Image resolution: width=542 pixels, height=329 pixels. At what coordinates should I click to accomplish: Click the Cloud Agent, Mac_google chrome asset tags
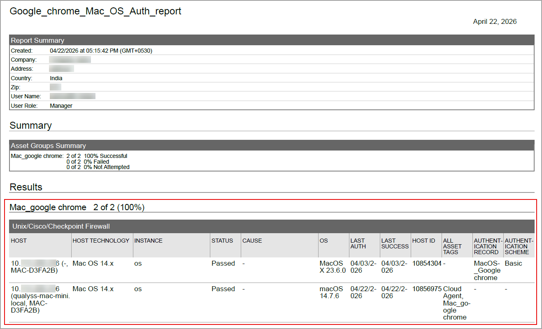coord(457,303)
